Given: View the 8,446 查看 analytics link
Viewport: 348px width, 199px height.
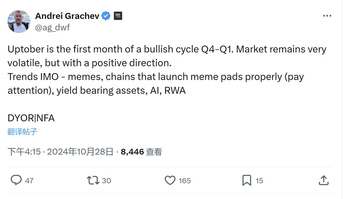Looking at the screenshot, I should pyautogui.click(x=140, y=151).
